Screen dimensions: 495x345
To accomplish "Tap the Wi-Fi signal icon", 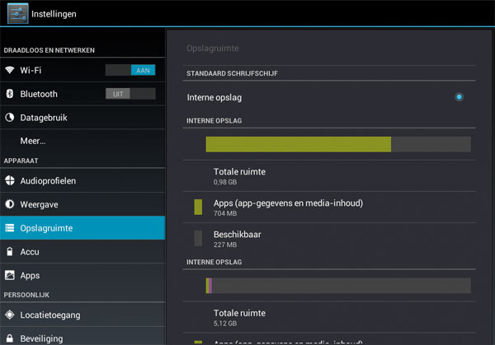I will tap(10, 71).
